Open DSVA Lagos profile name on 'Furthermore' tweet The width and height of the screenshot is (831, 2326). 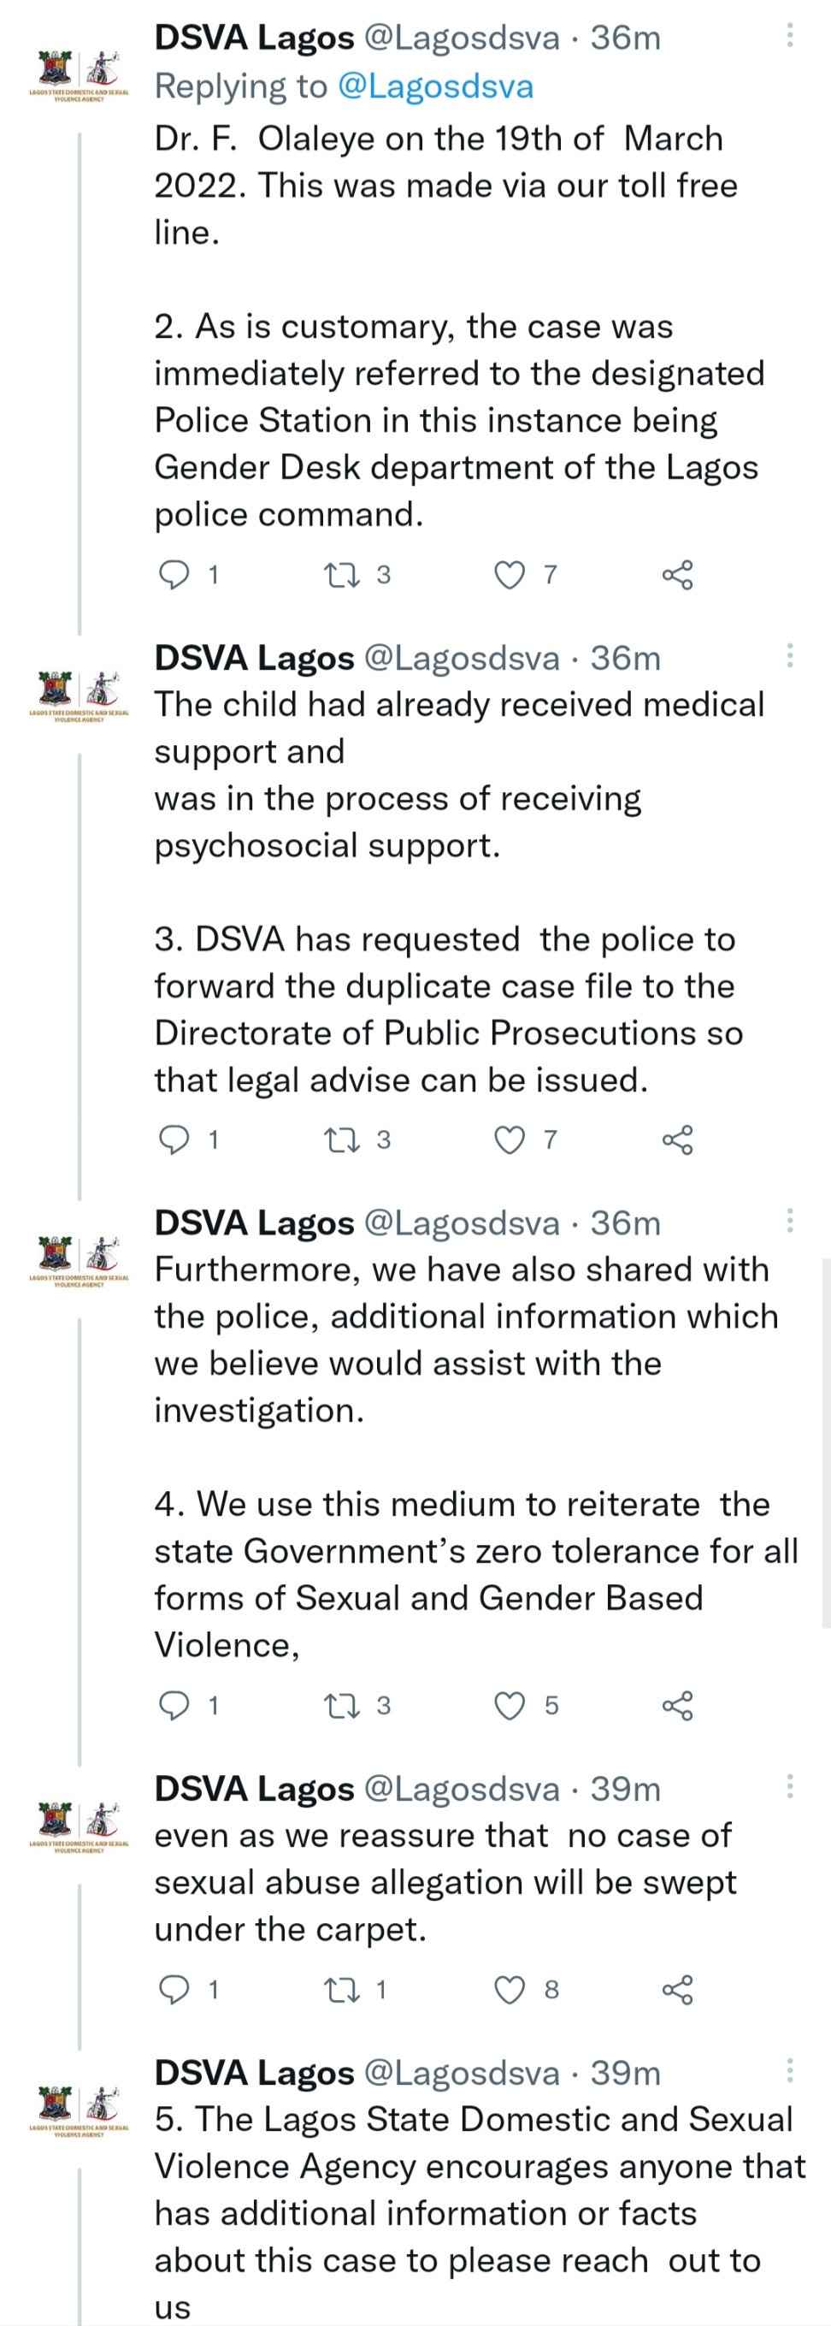(x=255, y=1222)
